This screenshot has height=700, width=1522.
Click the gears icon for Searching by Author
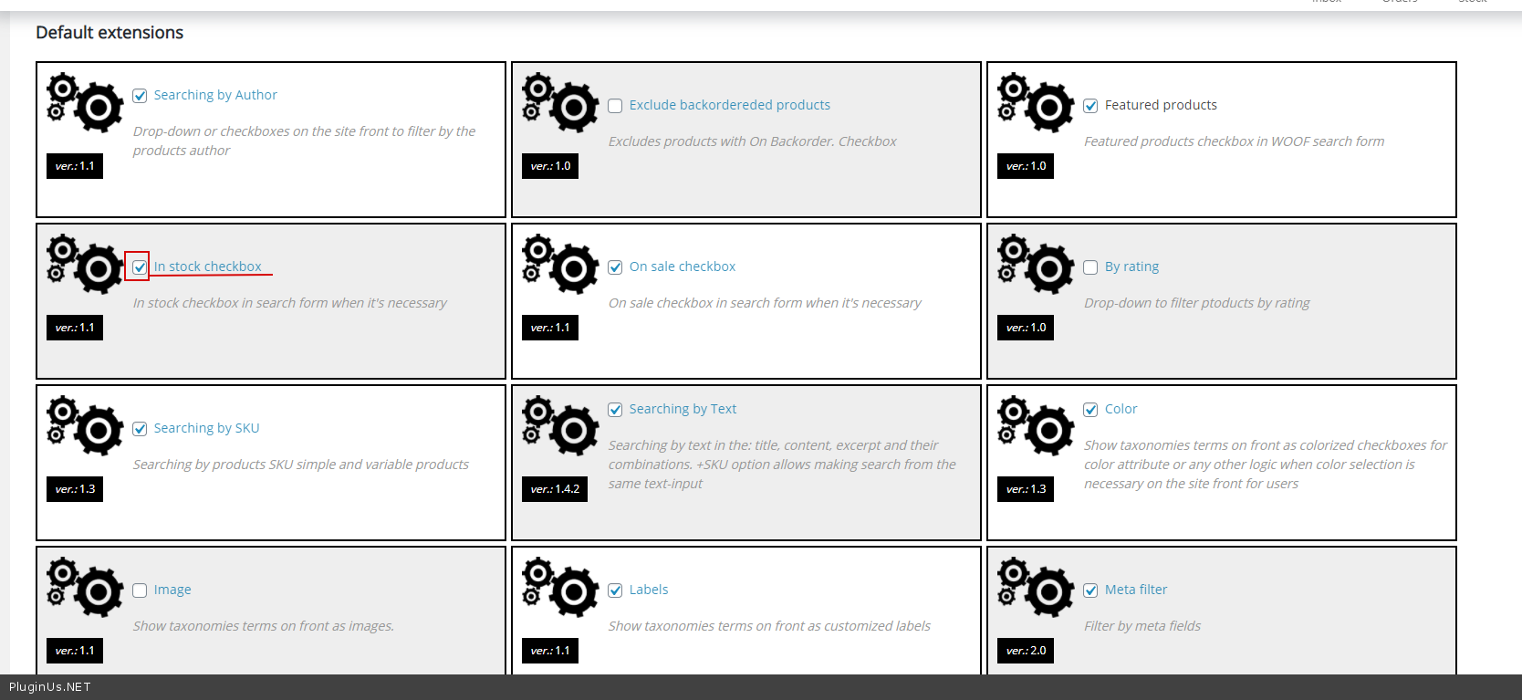point(85,103)
